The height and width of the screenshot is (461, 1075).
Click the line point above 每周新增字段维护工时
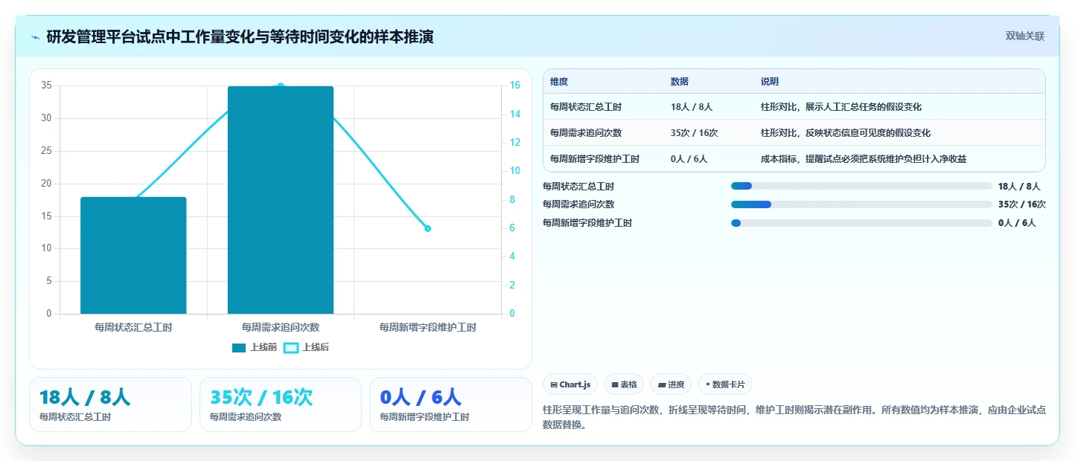(428, 228)
